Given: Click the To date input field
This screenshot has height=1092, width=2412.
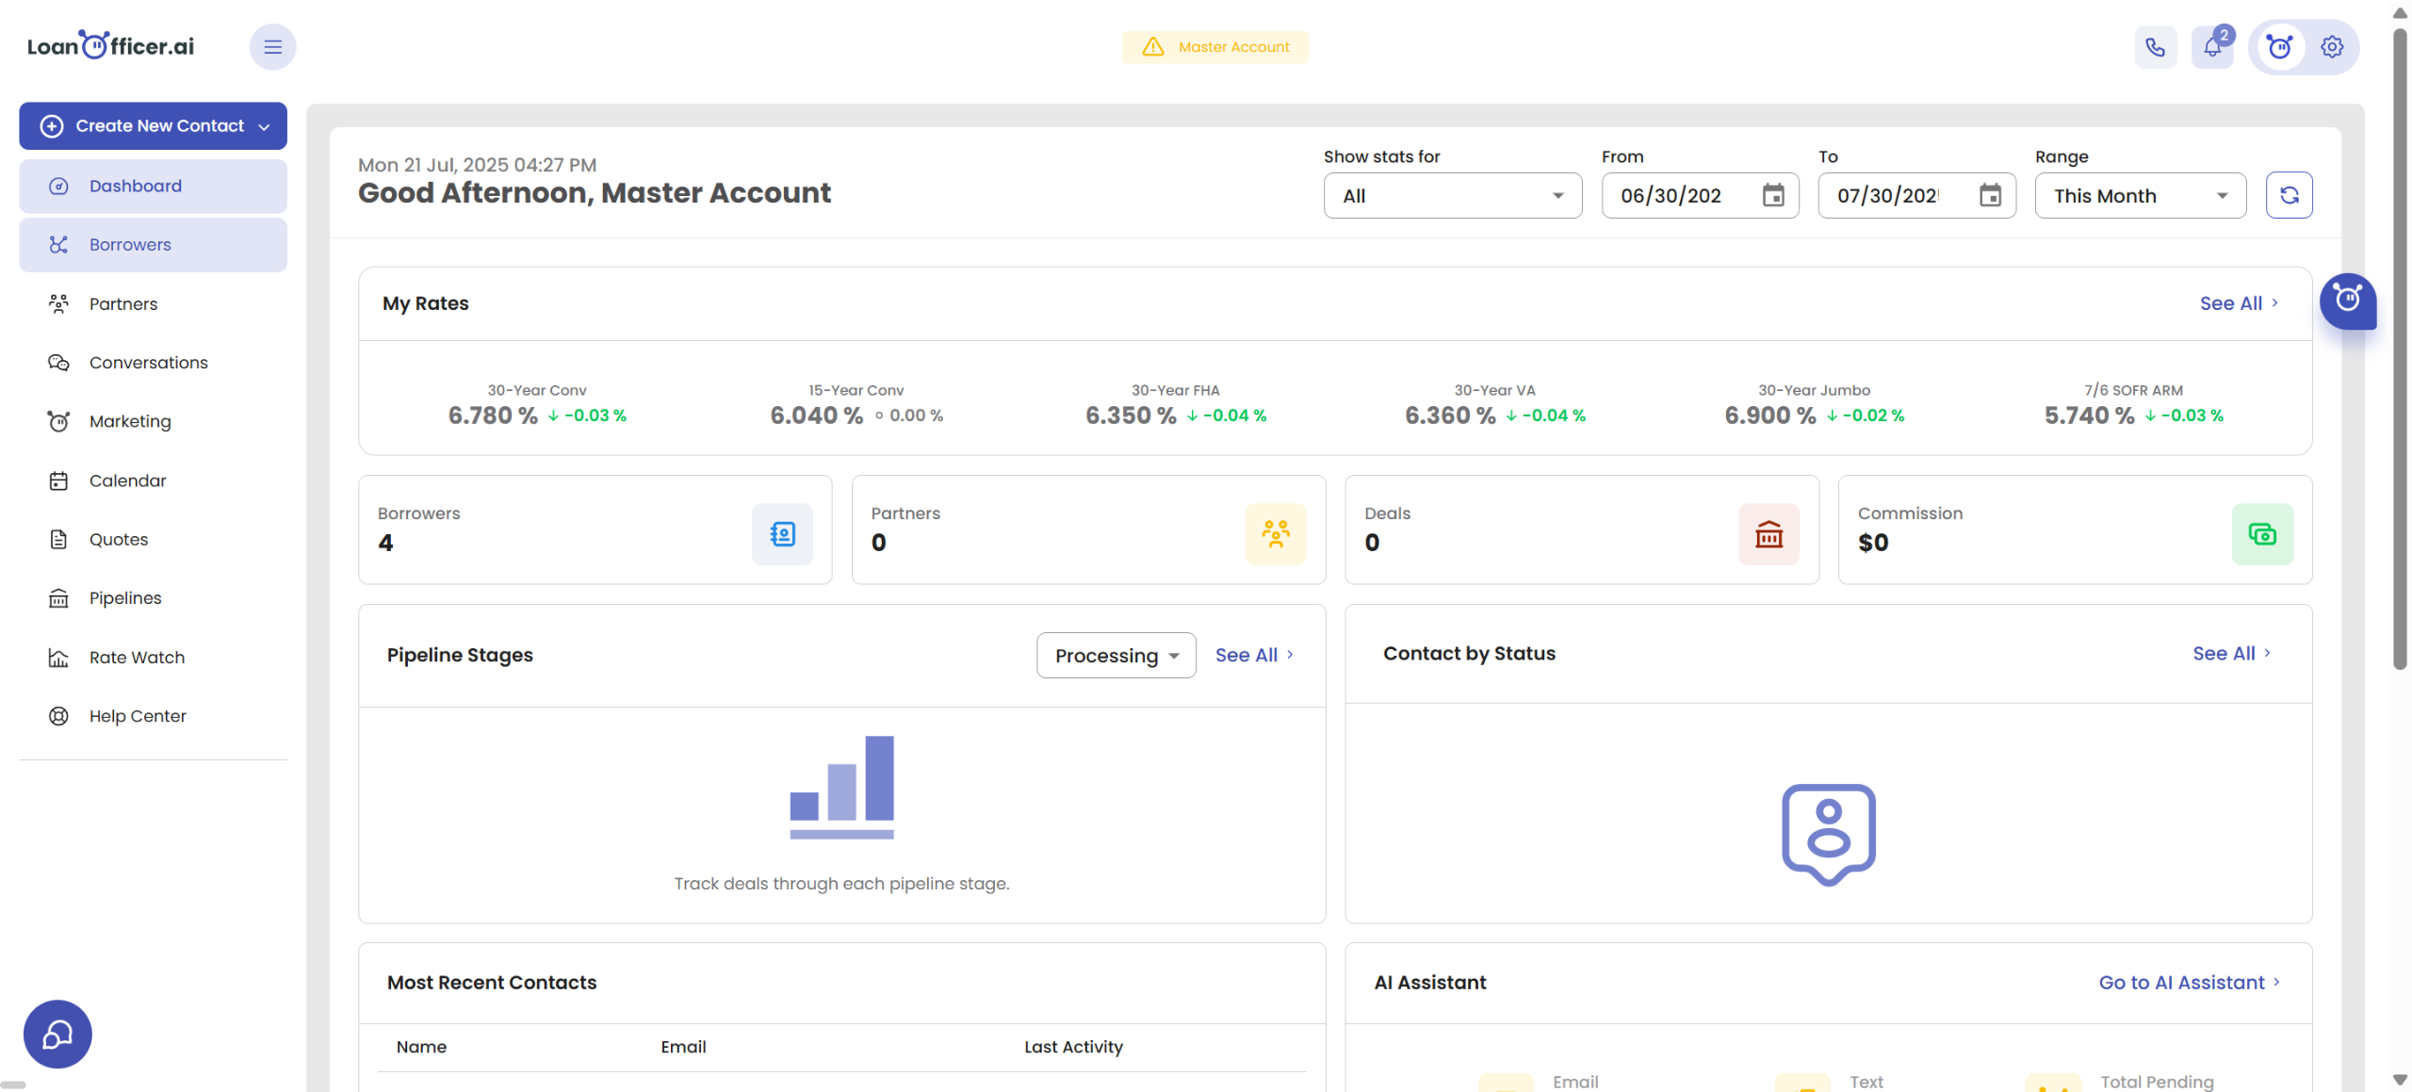Looking at the screenshot, I should click(x=1889, y=195).
